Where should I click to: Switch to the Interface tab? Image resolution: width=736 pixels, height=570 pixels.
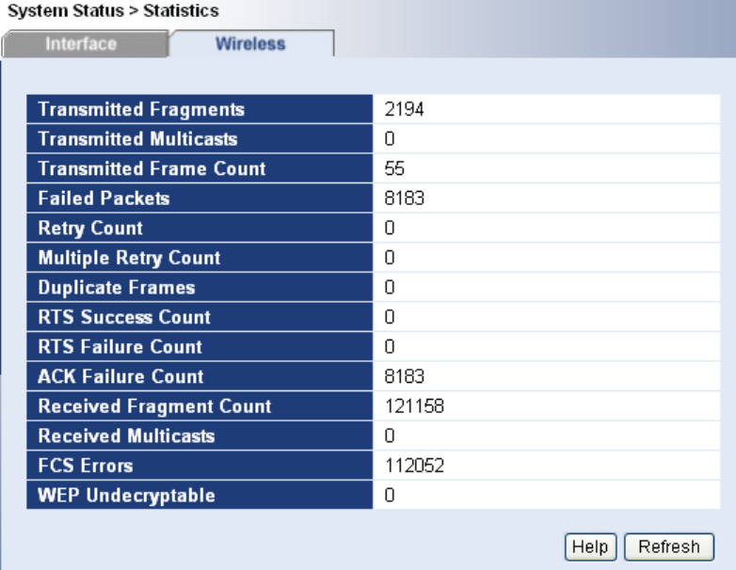pyautogui.click(x=86, y=44)
